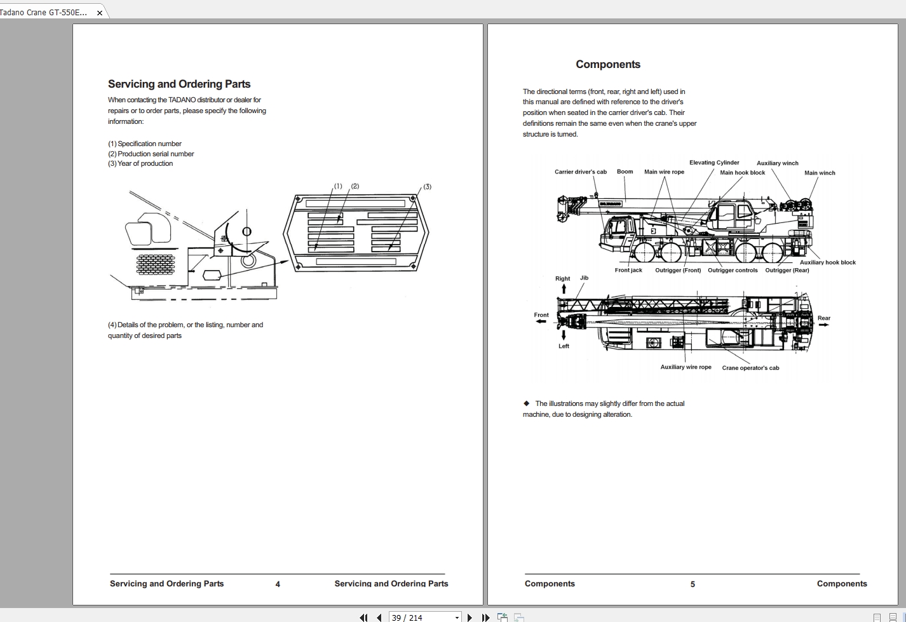Screen dimensions: 906x622
Task: Click the Components heading on page 5
Action: [607, 64]
